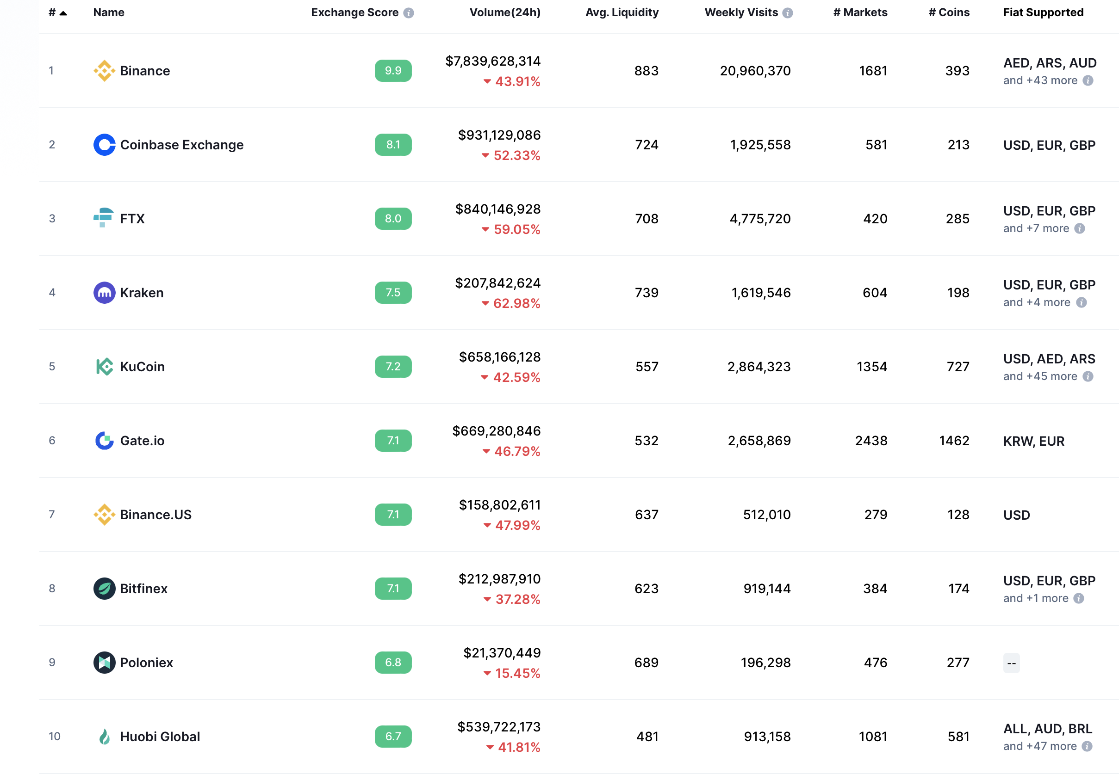This screenshot has height=774, width=1119.
Task: Open the Weekly Visits info icon
Action: click(x=788, y=13)
